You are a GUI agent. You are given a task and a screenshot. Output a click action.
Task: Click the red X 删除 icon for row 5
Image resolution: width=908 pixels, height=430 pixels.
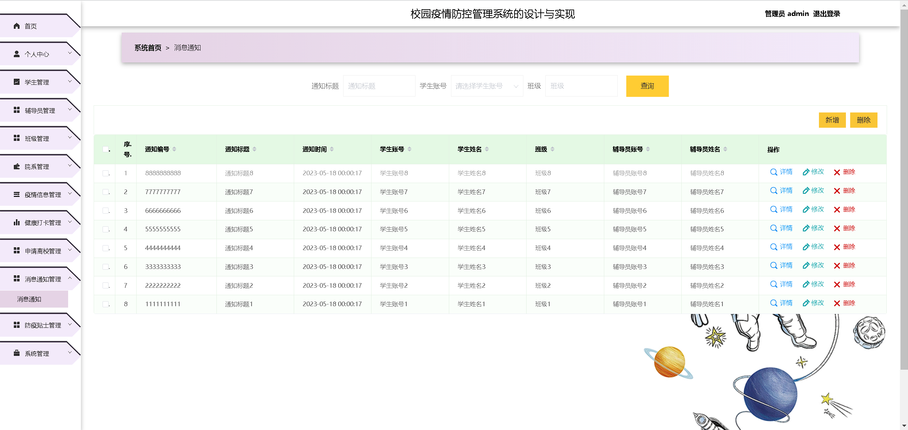pyautogui.click(x=837, y=247)
